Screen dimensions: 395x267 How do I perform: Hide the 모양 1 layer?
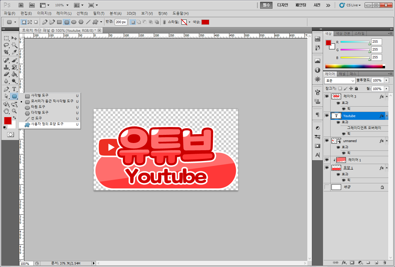pyautogui.click(x=327, y=168)
